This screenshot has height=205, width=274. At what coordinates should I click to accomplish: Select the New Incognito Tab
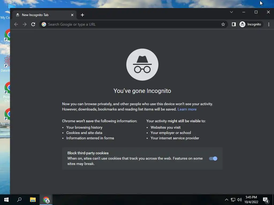pos(44,15)
